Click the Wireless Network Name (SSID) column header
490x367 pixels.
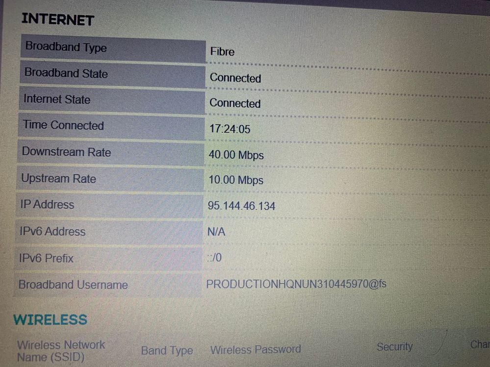[61, 351]
